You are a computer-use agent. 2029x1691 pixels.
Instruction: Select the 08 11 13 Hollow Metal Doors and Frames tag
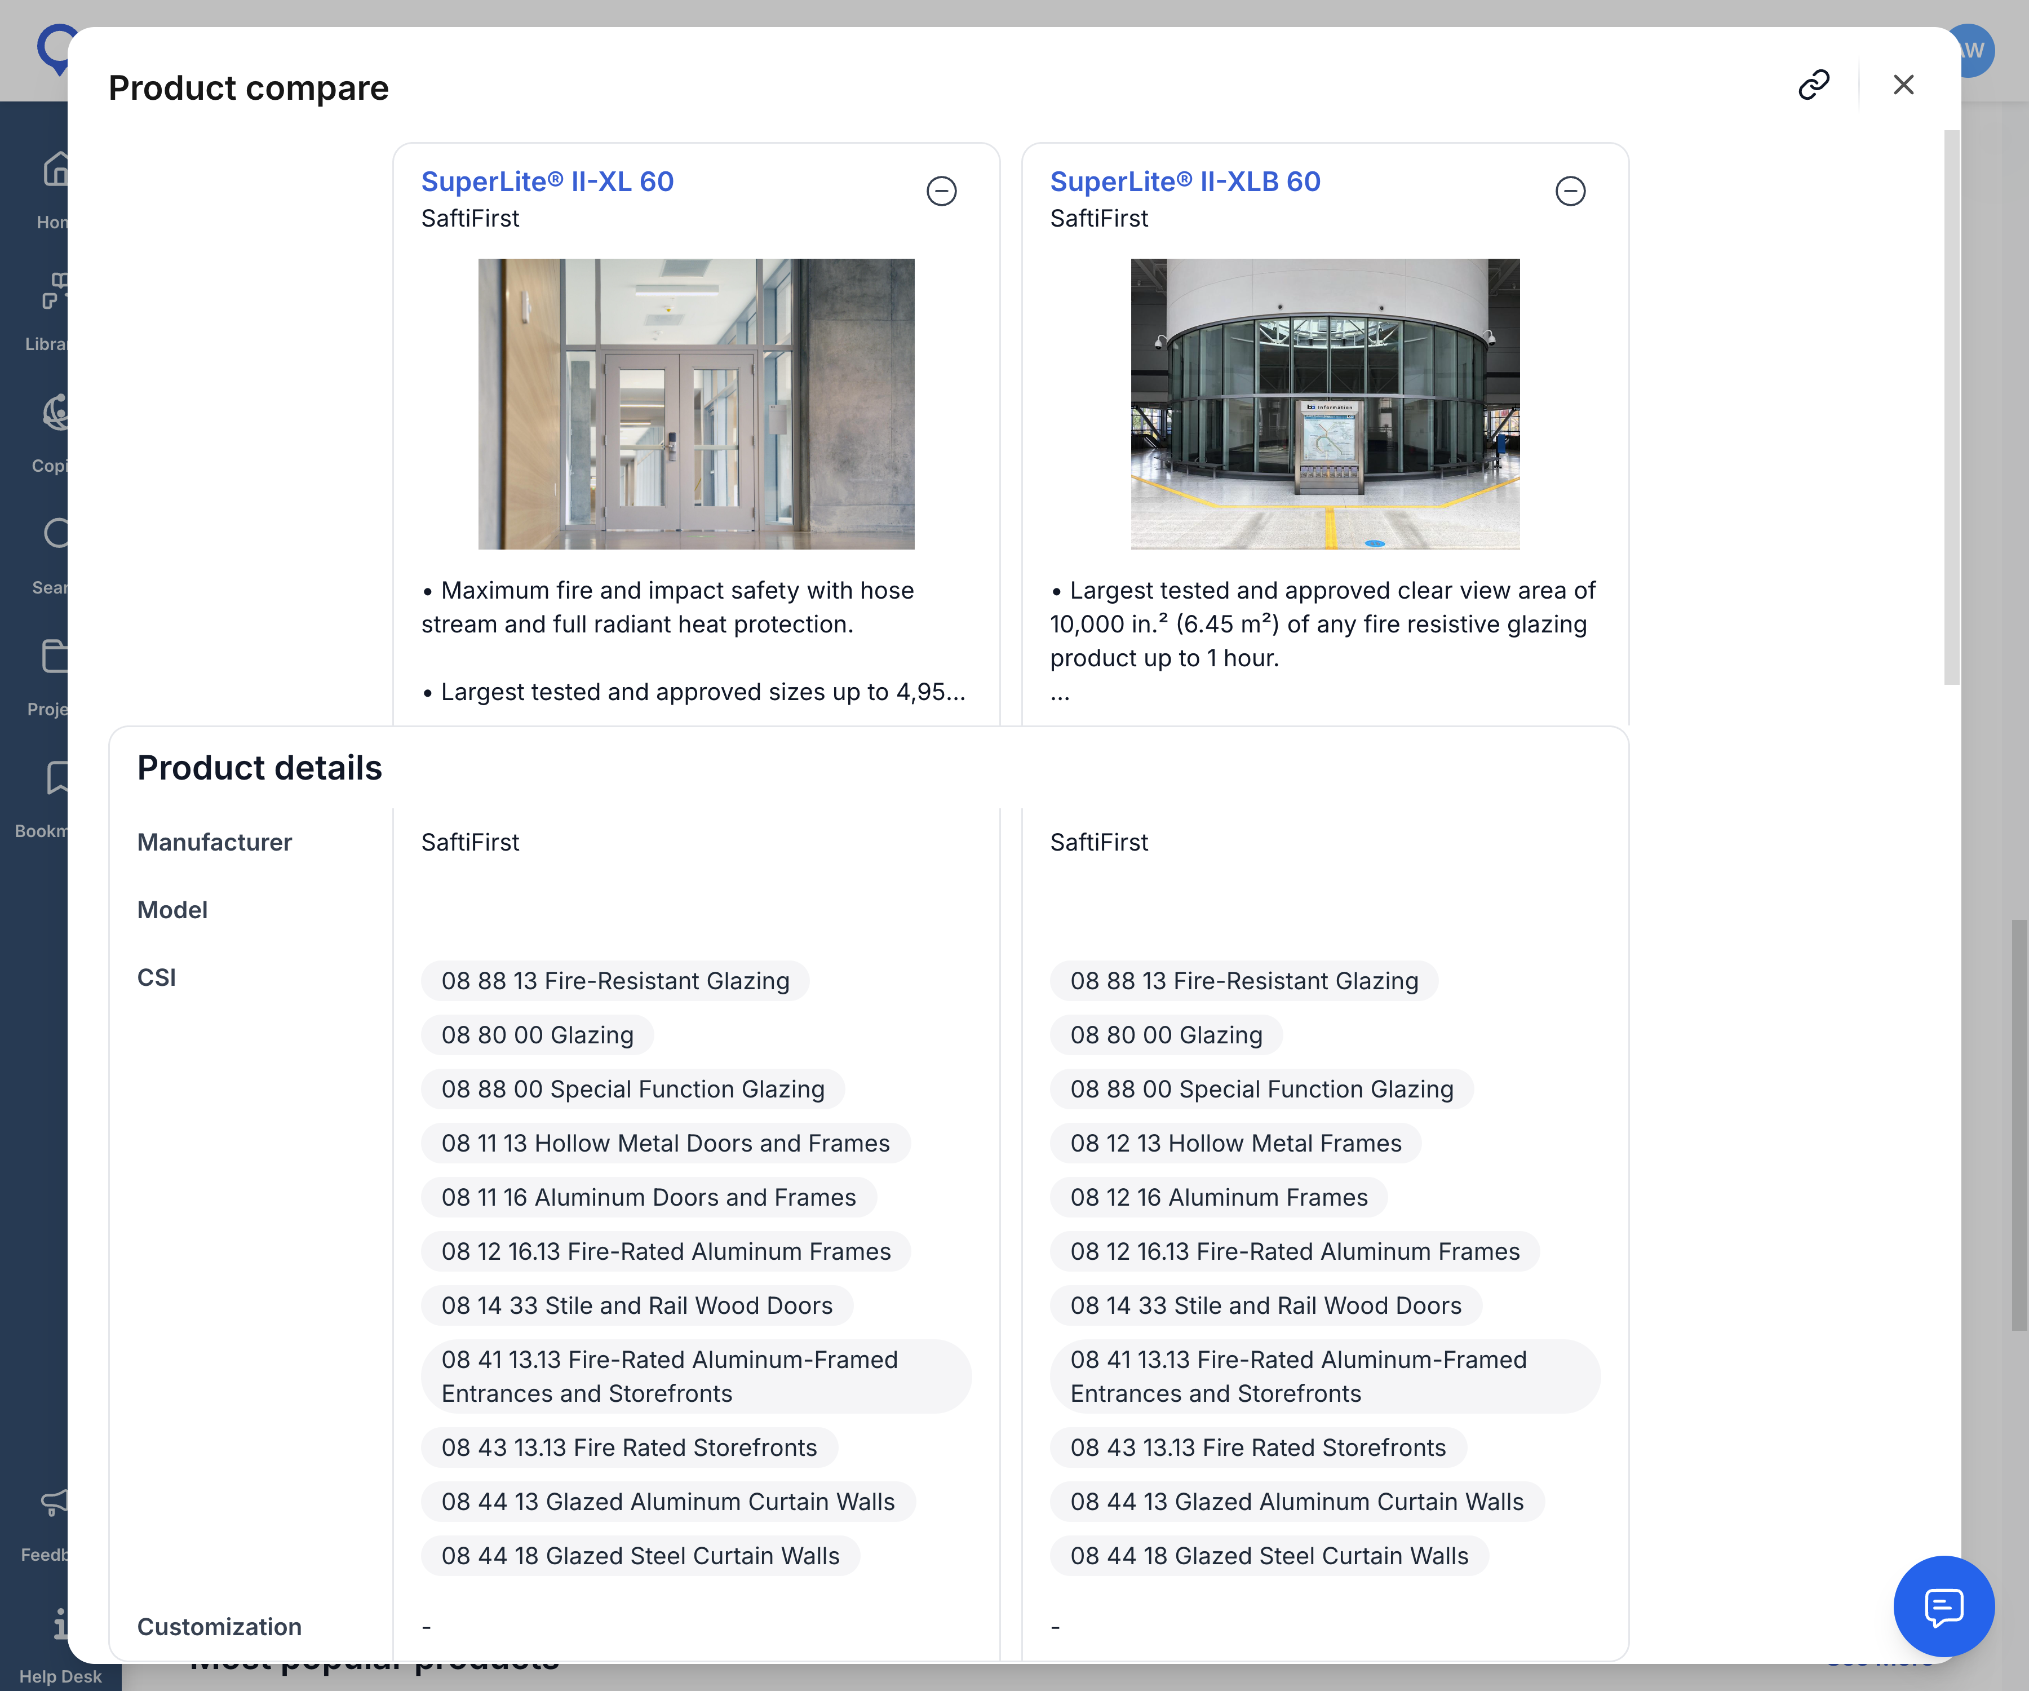click(x=664, y=1143)
